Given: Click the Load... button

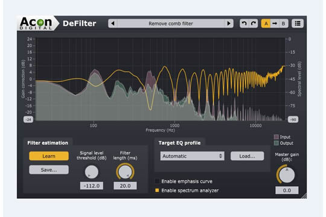Looking at the screenshot, I should [247, 156].
